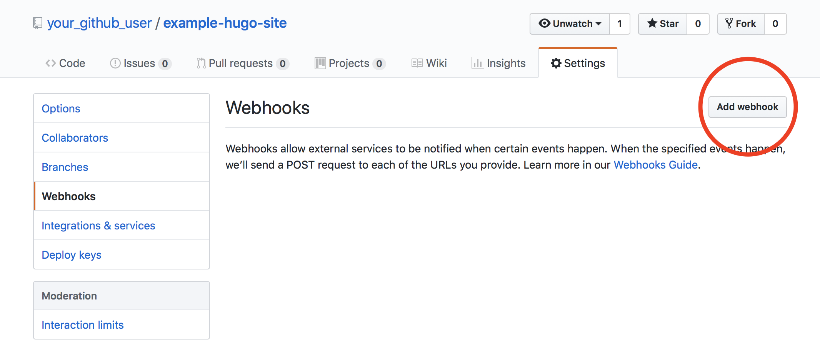Open the Webhooks settings section
The image size is (820, 358).
pos(68,196)
